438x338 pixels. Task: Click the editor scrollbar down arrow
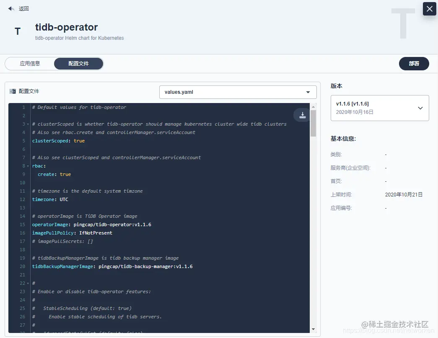pos(313,329)
